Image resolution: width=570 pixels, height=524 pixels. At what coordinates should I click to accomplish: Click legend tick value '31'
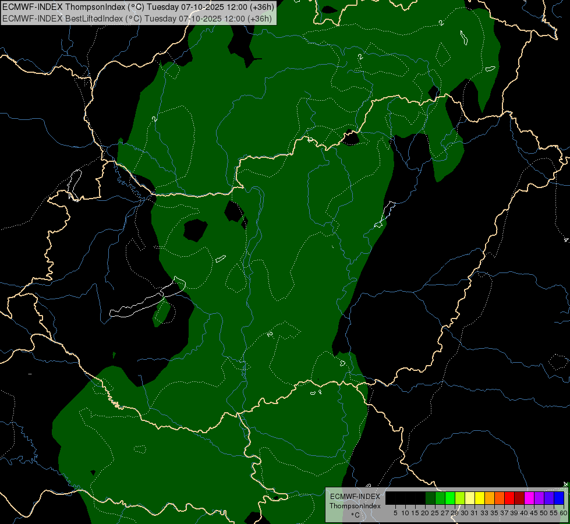pyautogui.click(x=475, y=513)
